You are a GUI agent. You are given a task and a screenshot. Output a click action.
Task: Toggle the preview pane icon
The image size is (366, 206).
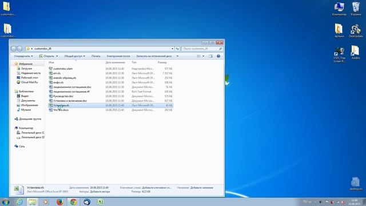[x=211, y=56]
